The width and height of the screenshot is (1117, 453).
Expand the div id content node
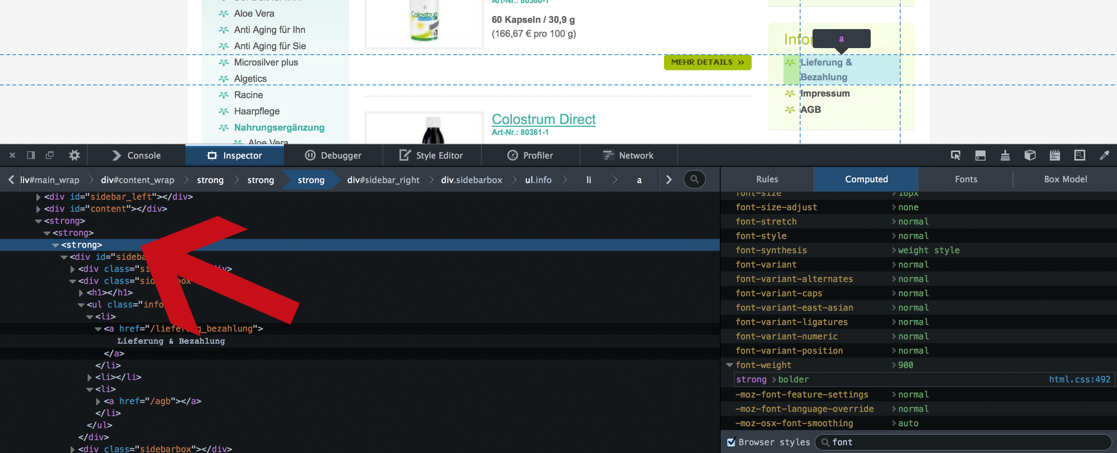click(38, 209)
